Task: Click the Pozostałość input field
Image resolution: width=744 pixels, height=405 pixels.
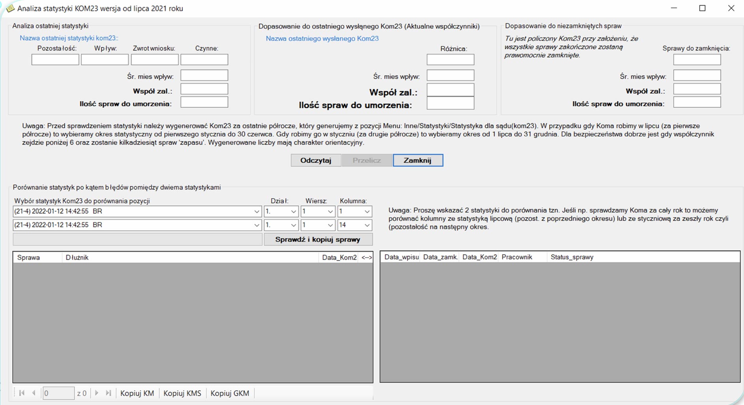Action: point(55,60)
